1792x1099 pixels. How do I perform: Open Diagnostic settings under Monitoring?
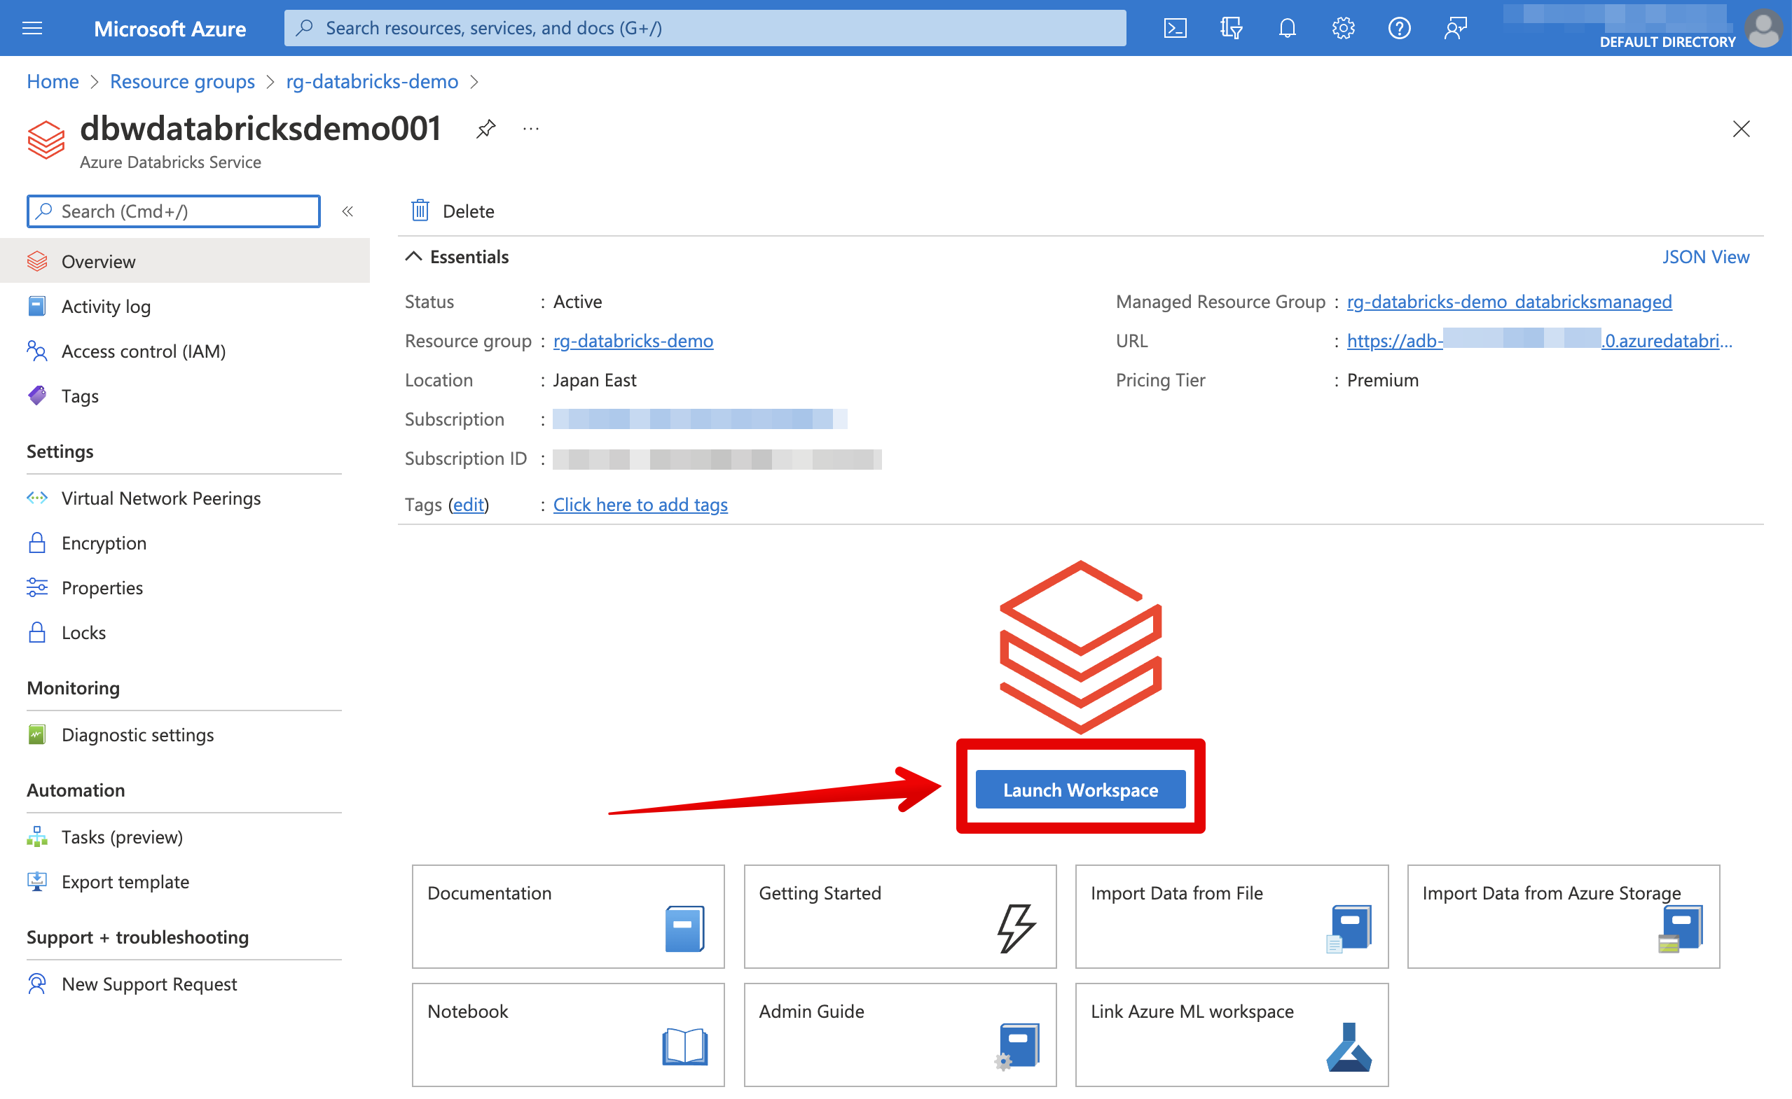(137, 734)
